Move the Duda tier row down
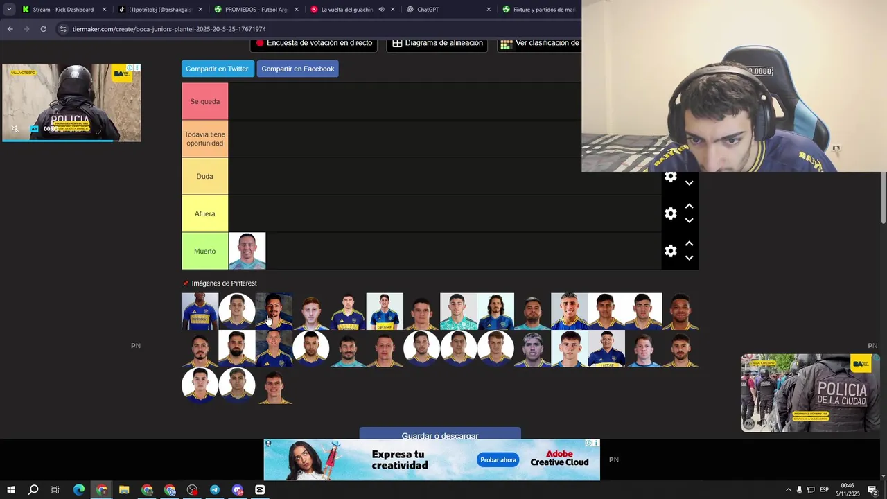 (689, 184)
